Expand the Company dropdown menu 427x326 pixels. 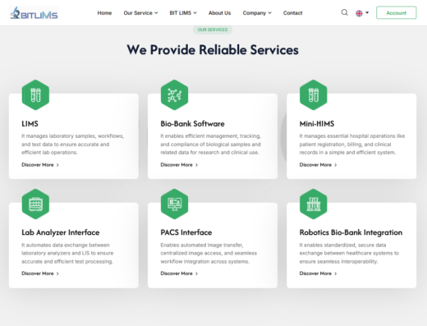click(257, 13)
